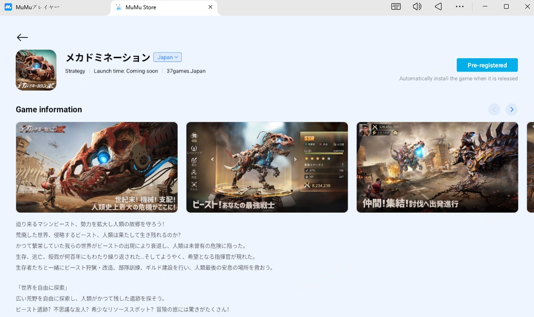The image size is (534, 317).
Task: Click the 「世界を自由に探索」 description line
Action: pos(43,288)
